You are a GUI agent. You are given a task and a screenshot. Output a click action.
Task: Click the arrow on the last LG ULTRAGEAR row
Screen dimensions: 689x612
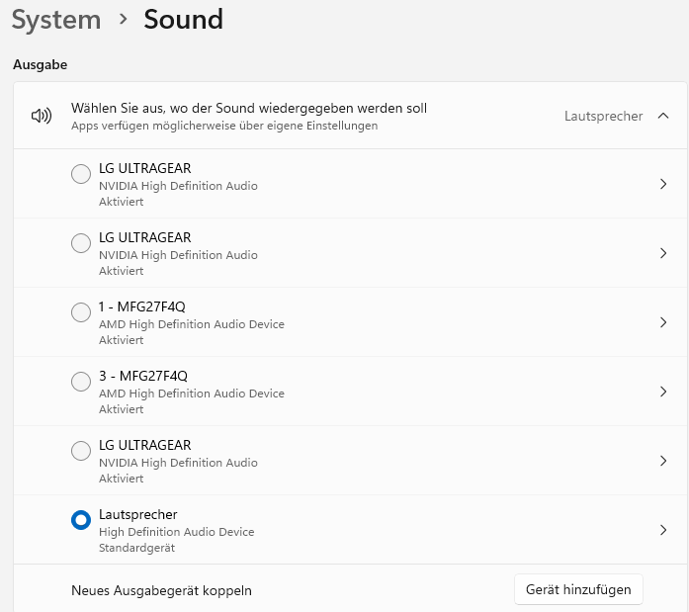click(663, 461)
